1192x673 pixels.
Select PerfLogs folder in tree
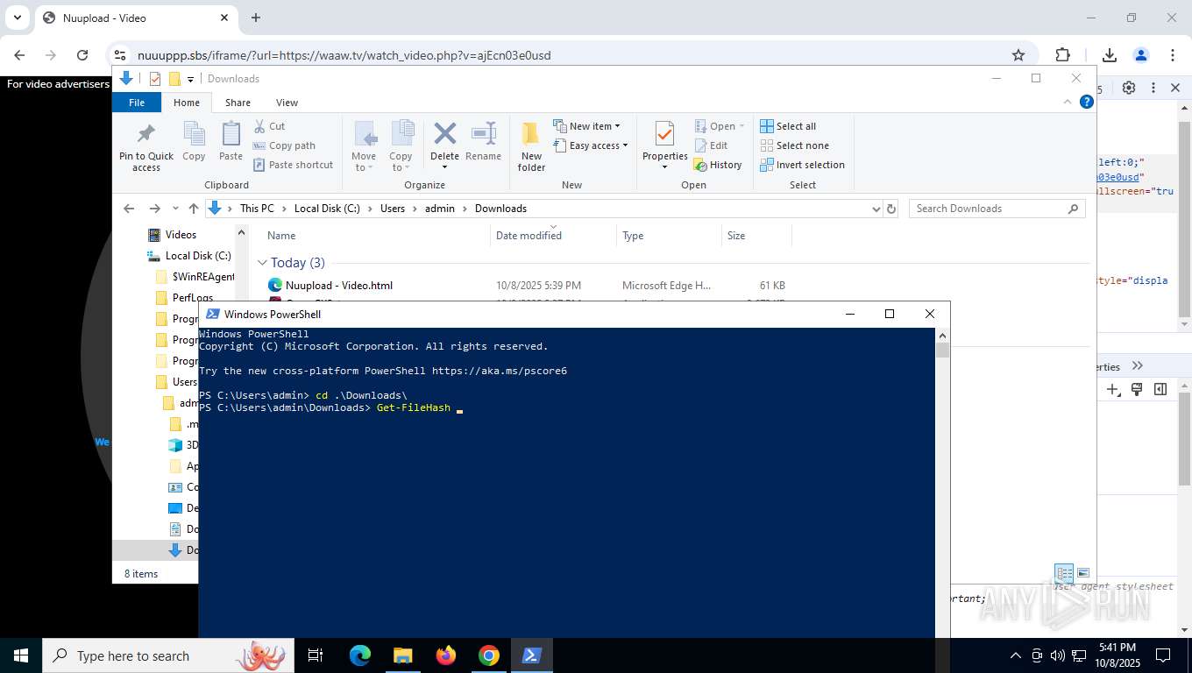193,298
